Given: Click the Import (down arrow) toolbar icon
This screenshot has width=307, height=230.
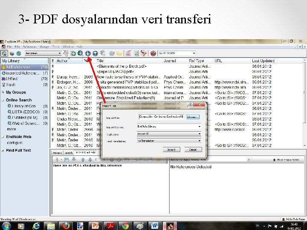Looking at the screenshot, I should [88, 53].
